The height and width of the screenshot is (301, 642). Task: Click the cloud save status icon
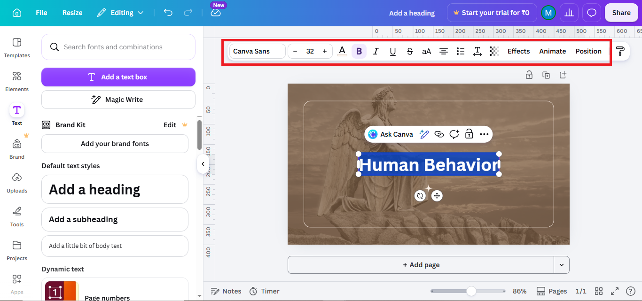click(216, 13)
